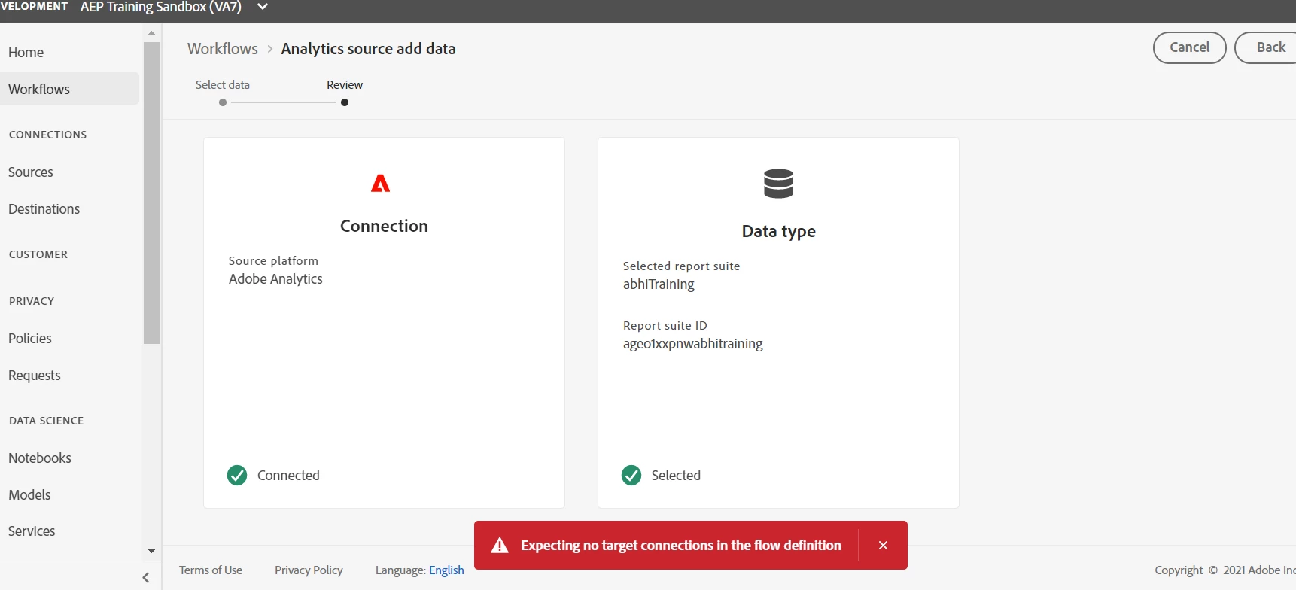Click the Source platform label
This screenshot has height=590, width=1296.
click(x=273, y=261)
